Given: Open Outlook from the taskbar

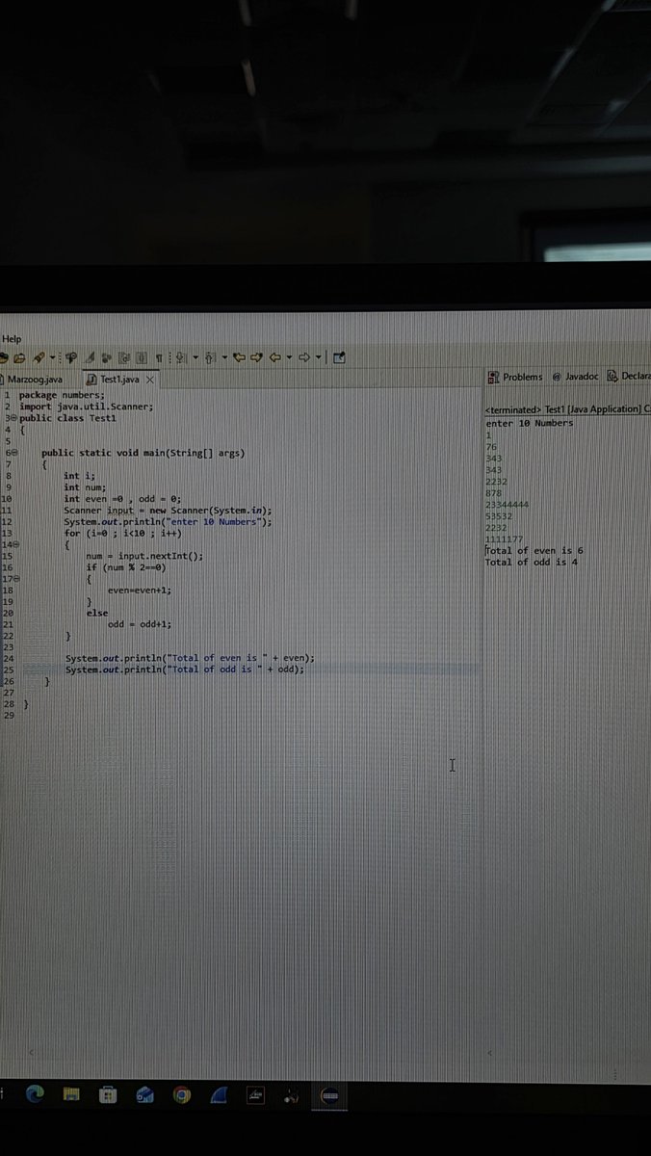Looking at the screenshot, I should pos(144,1094).
